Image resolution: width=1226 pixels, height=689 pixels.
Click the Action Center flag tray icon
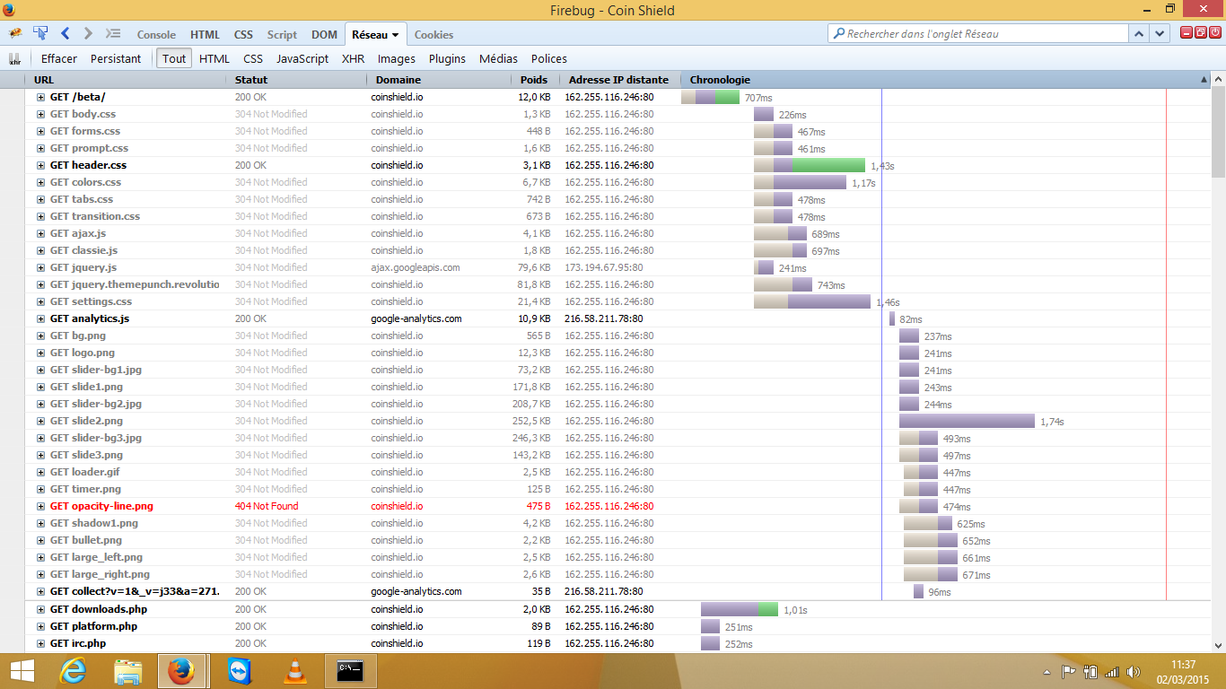pyautogui.click(x=1069, y=671)
